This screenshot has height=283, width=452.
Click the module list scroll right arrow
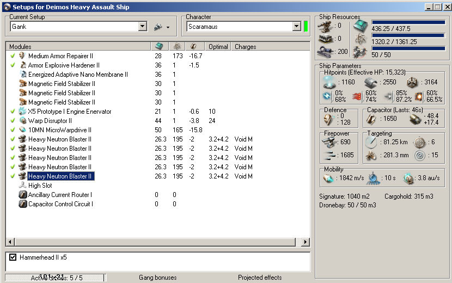306,242
